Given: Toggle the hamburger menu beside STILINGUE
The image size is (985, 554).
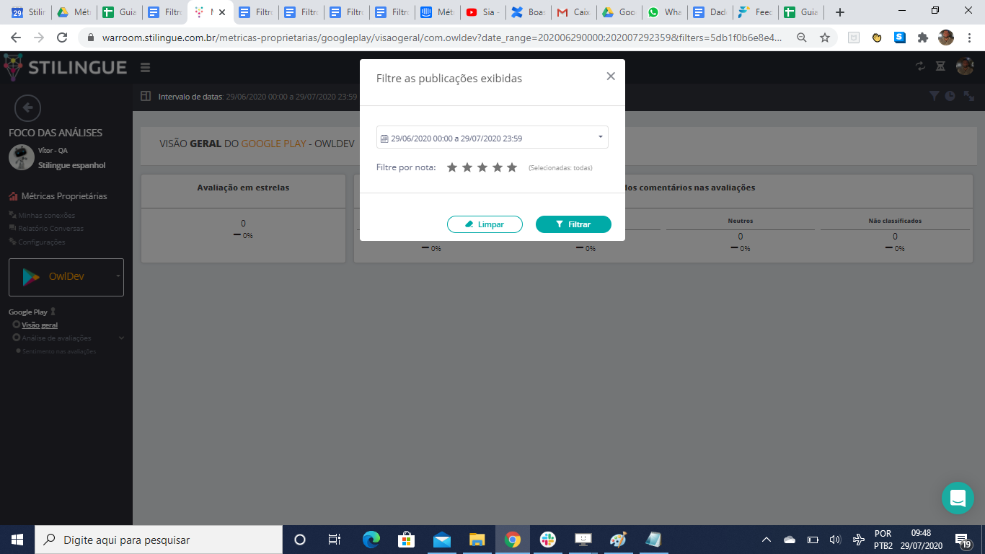Looking at the screenshot, I should point(146,68).
